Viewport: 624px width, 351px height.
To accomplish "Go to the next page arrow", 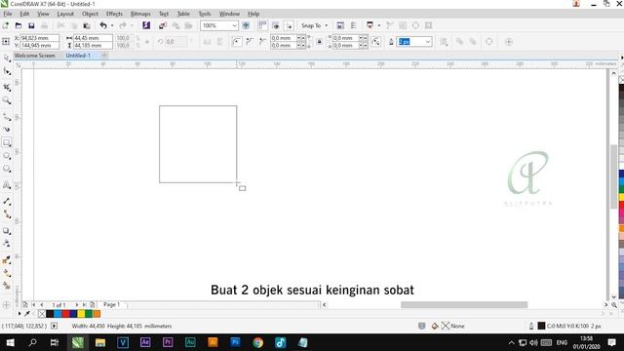I will pos(77,304).
